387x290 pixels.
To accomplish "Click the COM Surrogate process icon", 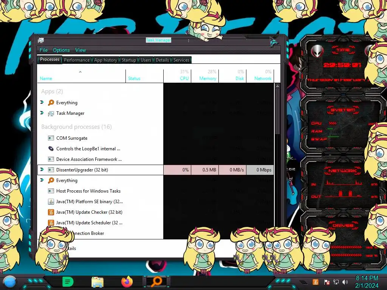I will tap(51, 138).
